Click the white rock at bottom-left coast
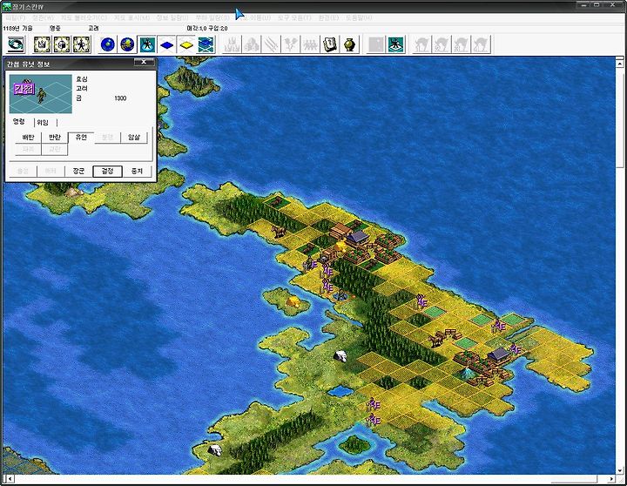The height and width of the screenshot is (486, 627). pos(215,449)
